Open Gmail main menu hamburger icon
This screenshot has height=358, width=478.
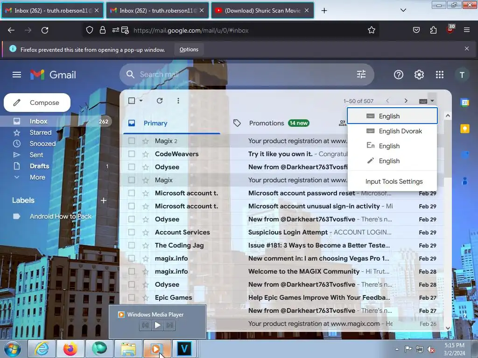click(x=17, y=75)
